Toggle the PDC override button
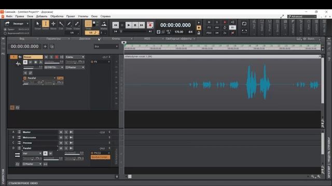The image size is (332, 186). [209, 33]
